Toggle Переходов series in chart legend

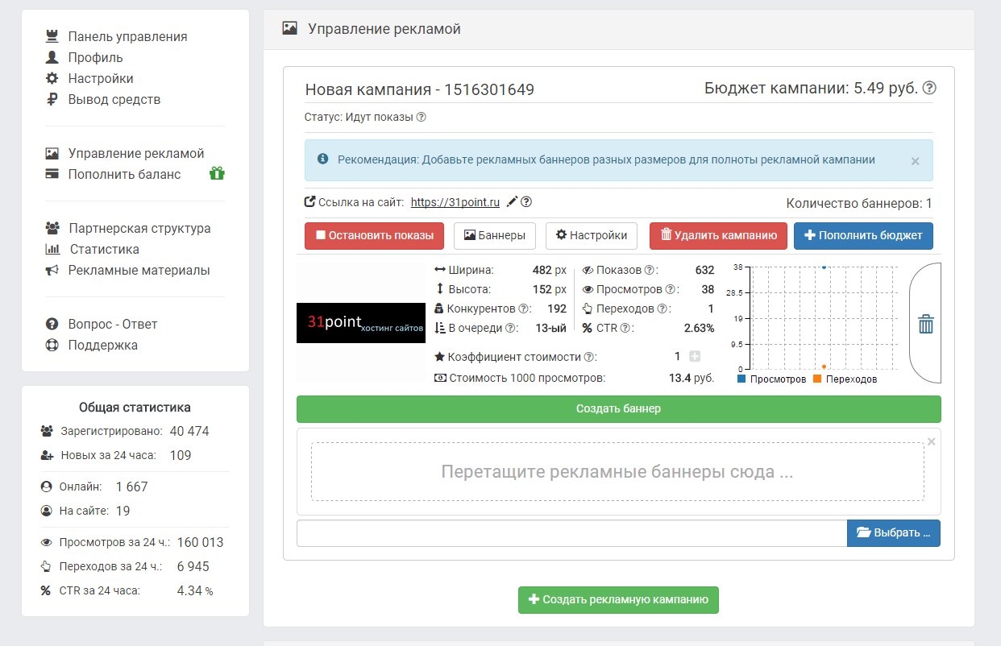click(x=845, y=379)
